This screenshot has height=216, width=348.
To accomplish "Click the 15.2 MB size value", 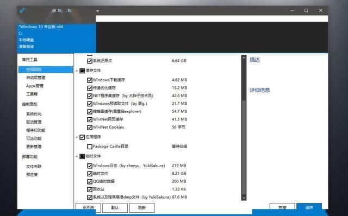I will pyautogui.click(x=179, y=88).
